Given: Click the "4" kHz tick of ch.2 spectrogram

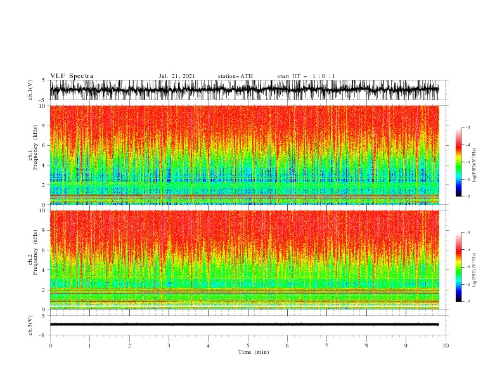Looking at the screenshot, I should coord(44,270).
